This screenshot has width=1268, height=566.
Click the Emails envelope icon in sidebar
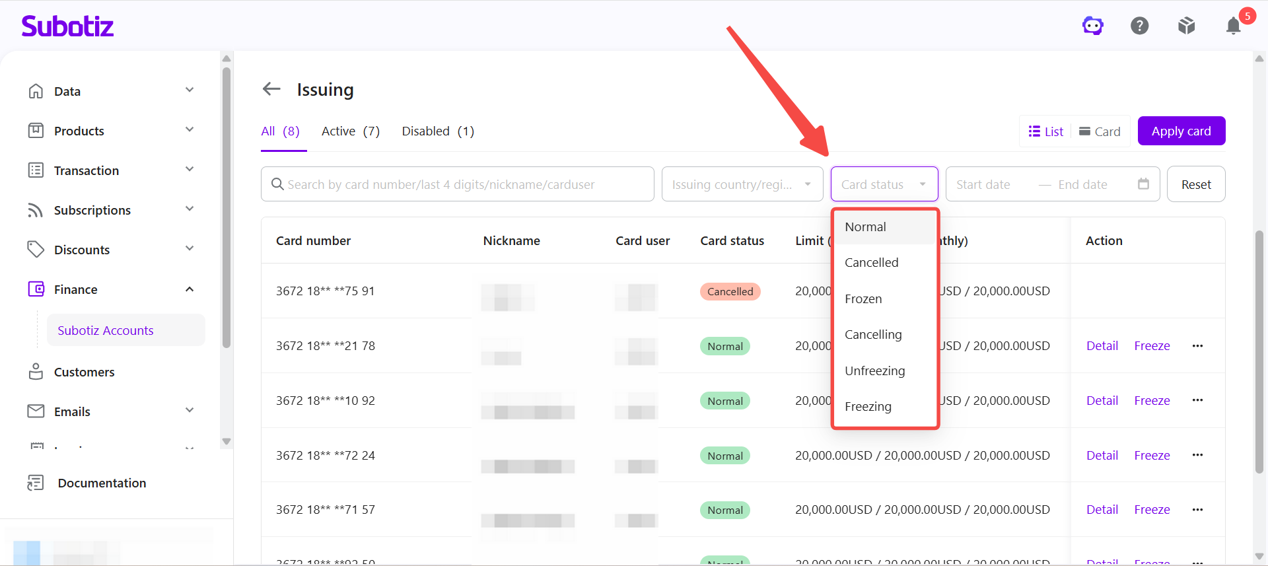point(36,411)
